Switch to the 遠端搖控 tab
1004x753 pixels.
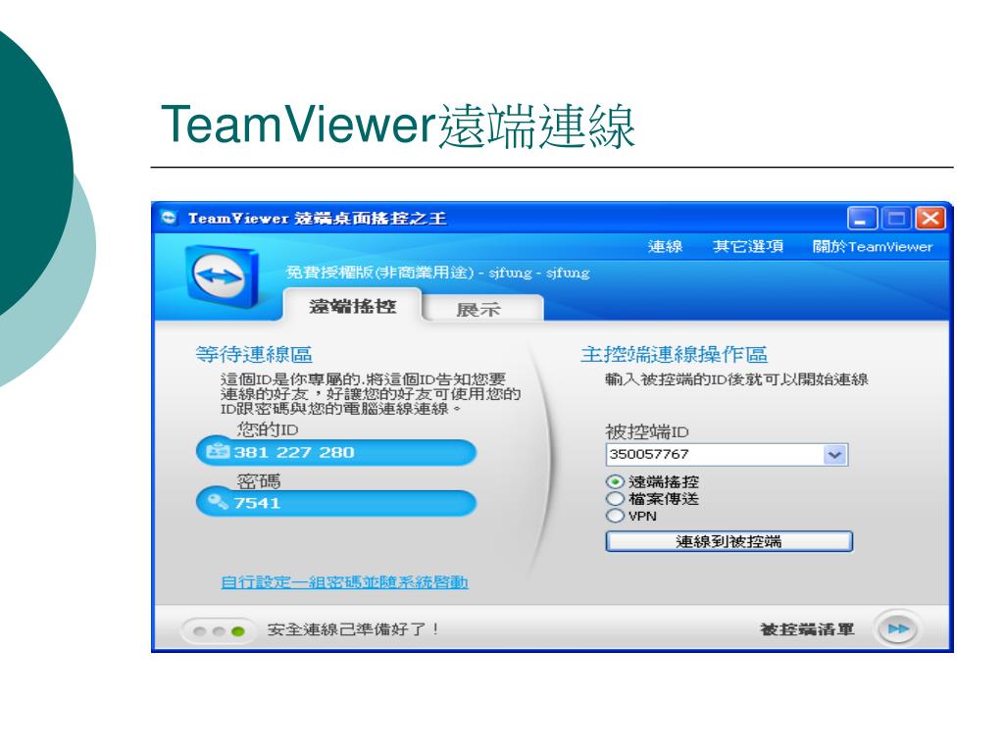(352, 306)
